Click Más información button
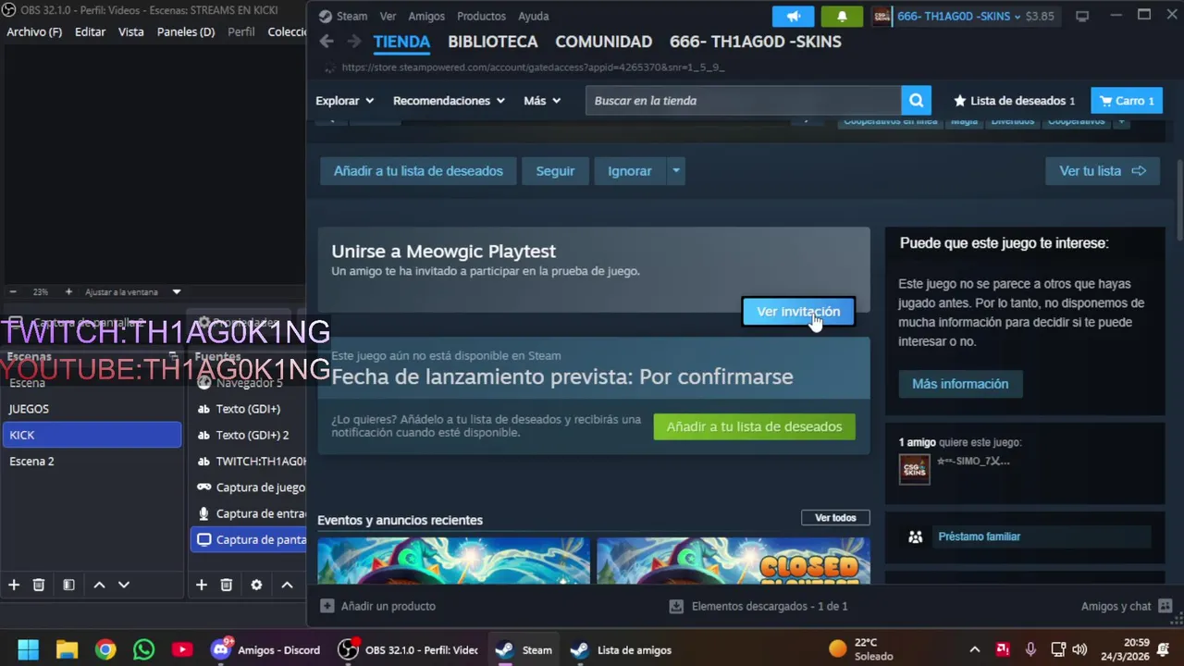This screenshot has height=666, width=1184. pos(960,384)
